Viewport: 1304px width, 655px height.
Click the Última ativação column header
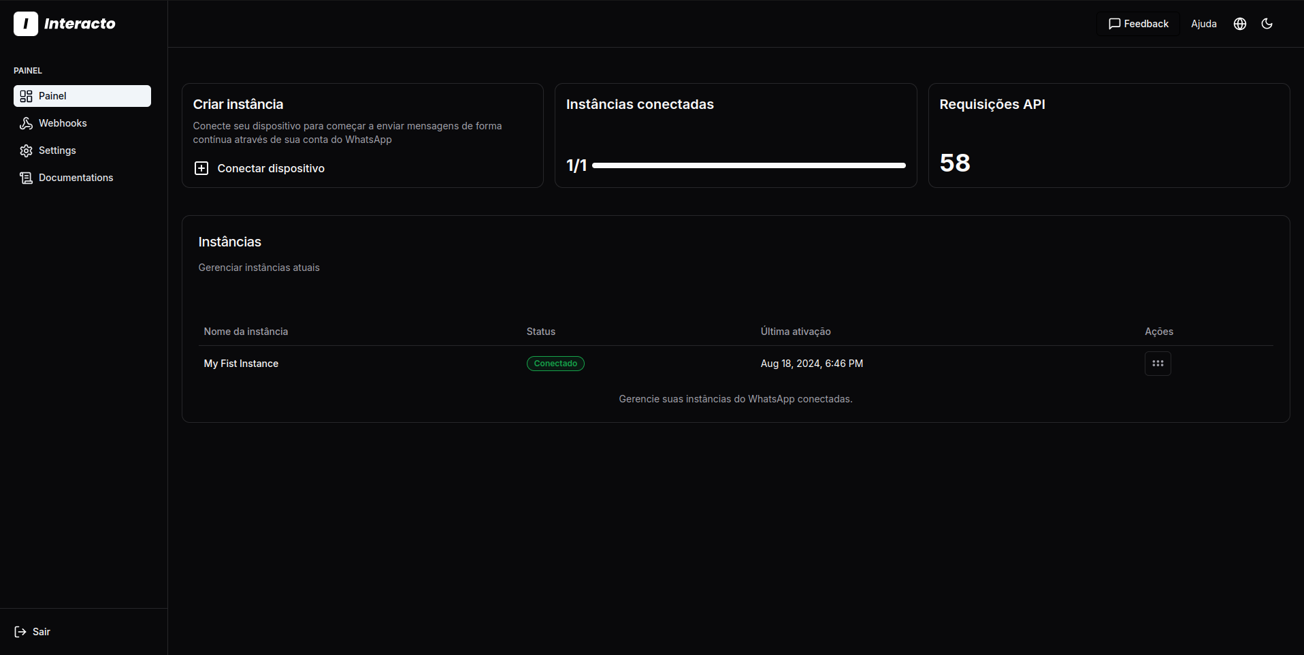796,332
